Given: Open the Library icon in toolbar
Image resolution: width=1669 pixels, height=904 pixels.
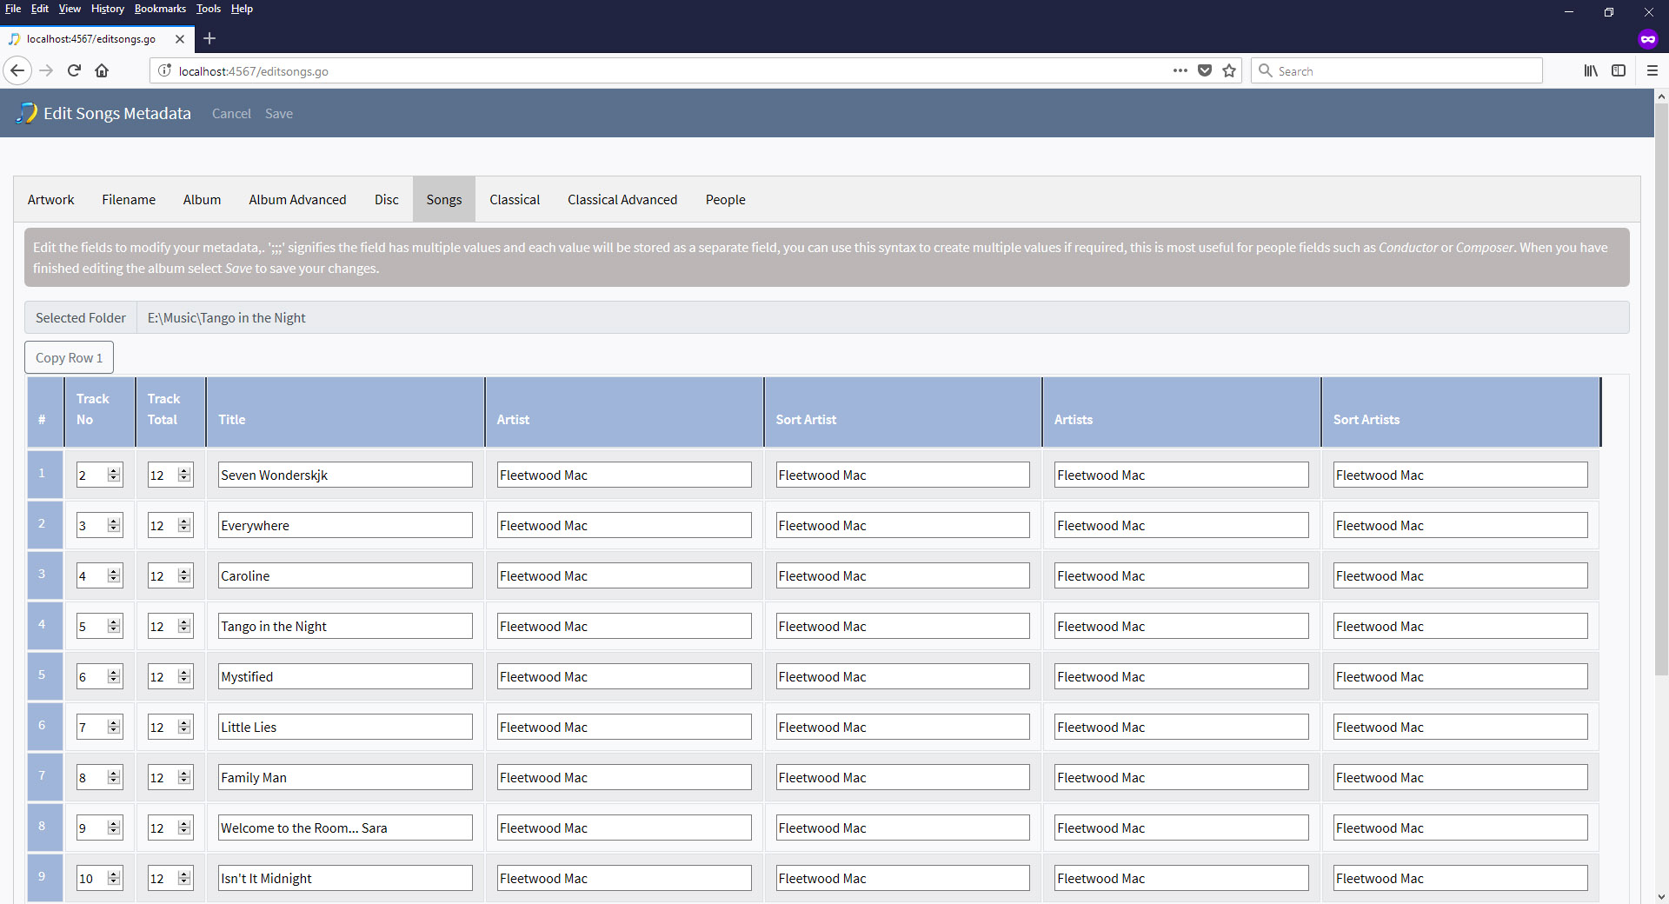Looking at the screenshot, I should click(x=1591, y=71).
